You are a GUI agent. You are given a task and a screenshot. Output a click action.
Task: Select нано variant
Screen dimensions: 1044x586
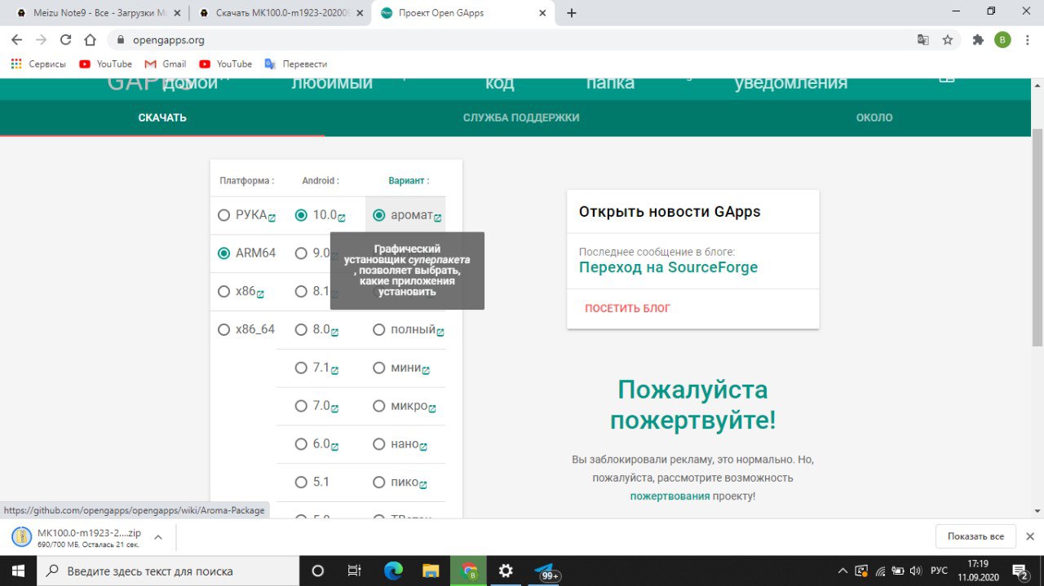coord(378,444)
